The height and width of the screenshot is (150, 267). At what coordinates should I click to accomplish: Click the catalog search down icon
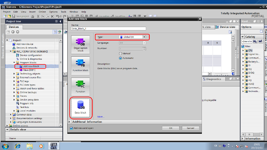click(255, 41)
